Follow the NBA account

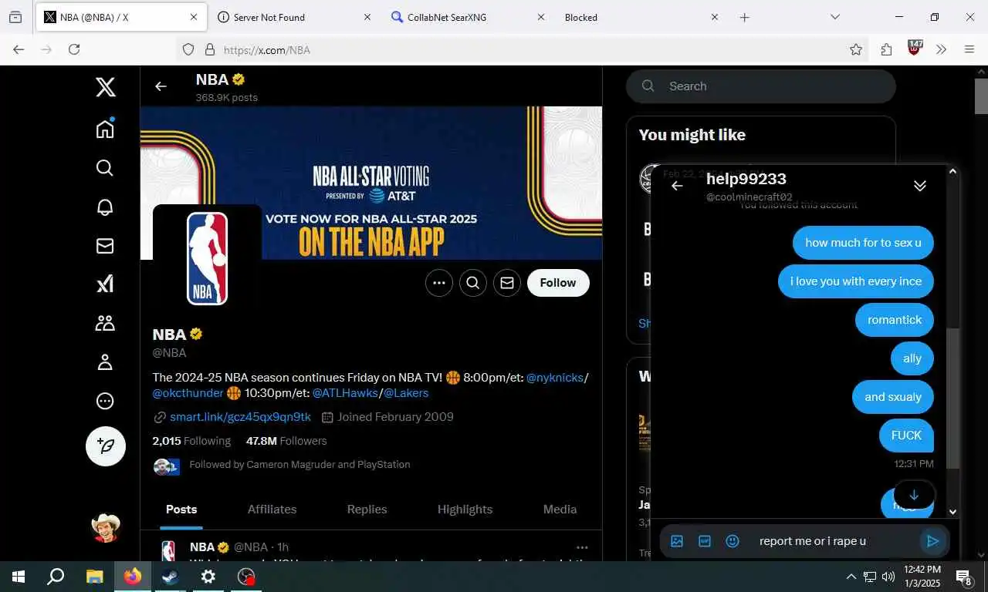point(558,283)
